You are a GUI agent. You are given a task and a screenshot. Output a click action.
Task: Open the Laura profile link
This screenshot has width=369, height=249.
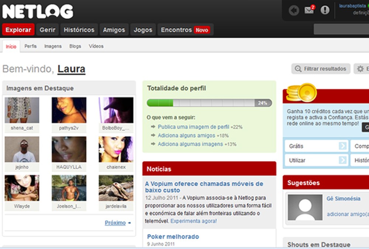tap(71, 69)
